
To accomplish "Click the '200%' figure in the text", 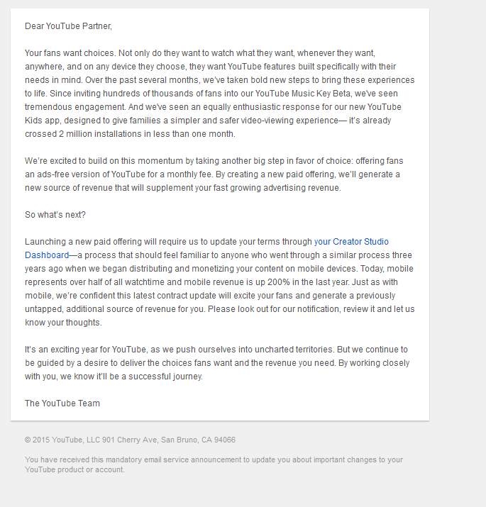I will pos(279,282).
